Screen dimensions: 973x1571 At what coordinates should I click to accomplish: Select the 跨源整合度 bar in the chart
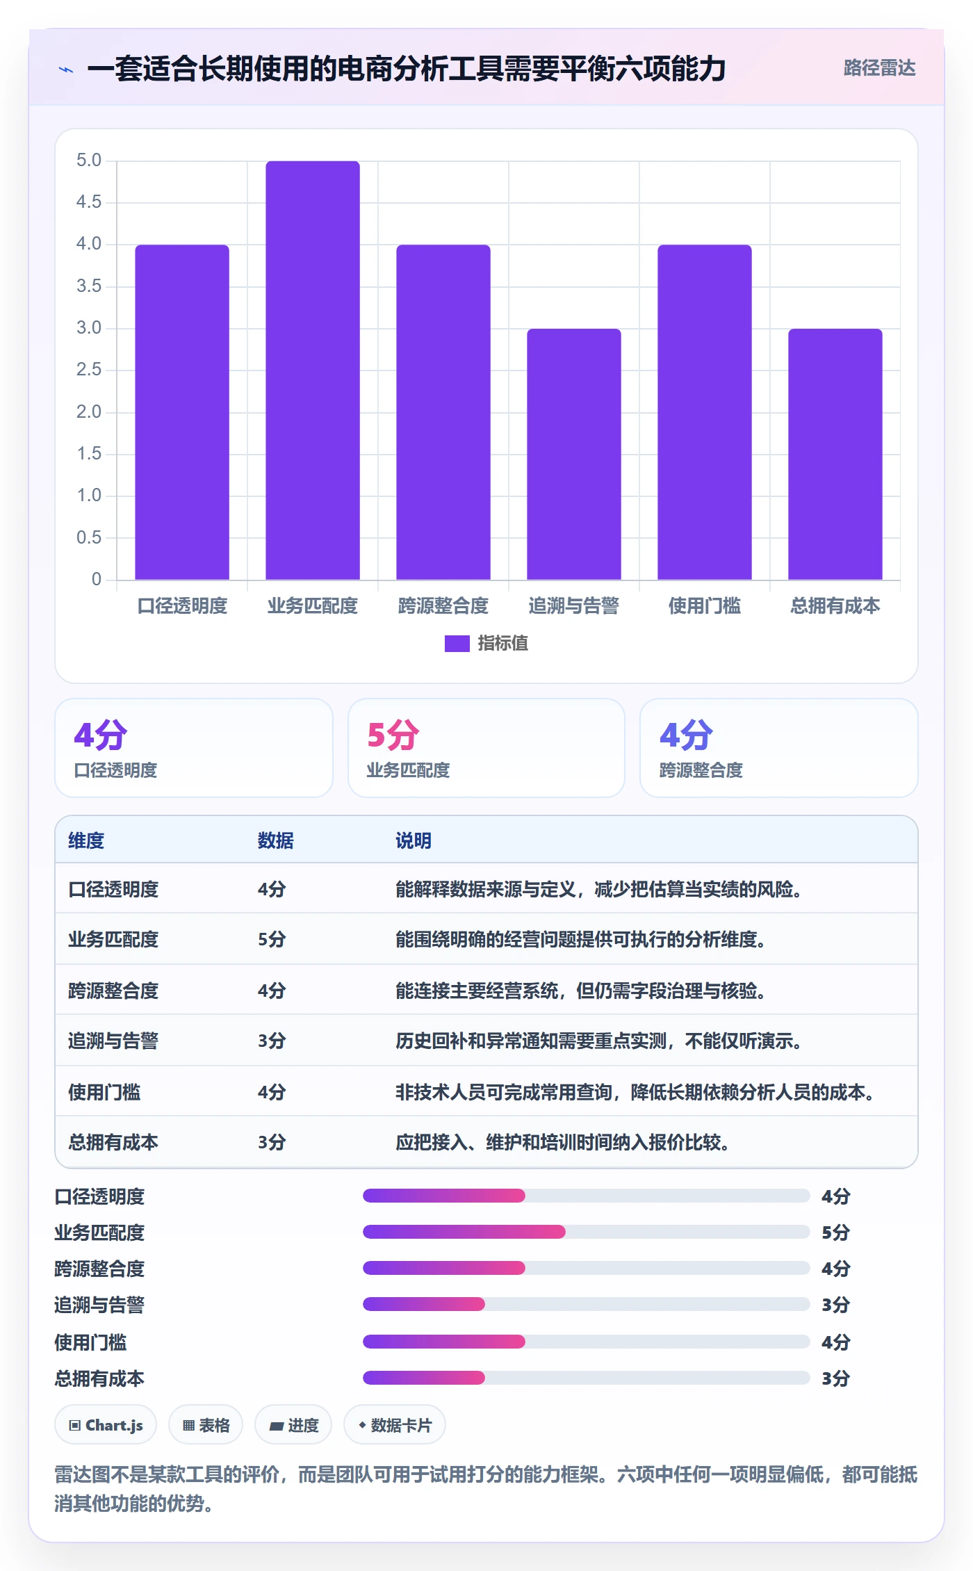pyautogui.click(x=443, y=412)
